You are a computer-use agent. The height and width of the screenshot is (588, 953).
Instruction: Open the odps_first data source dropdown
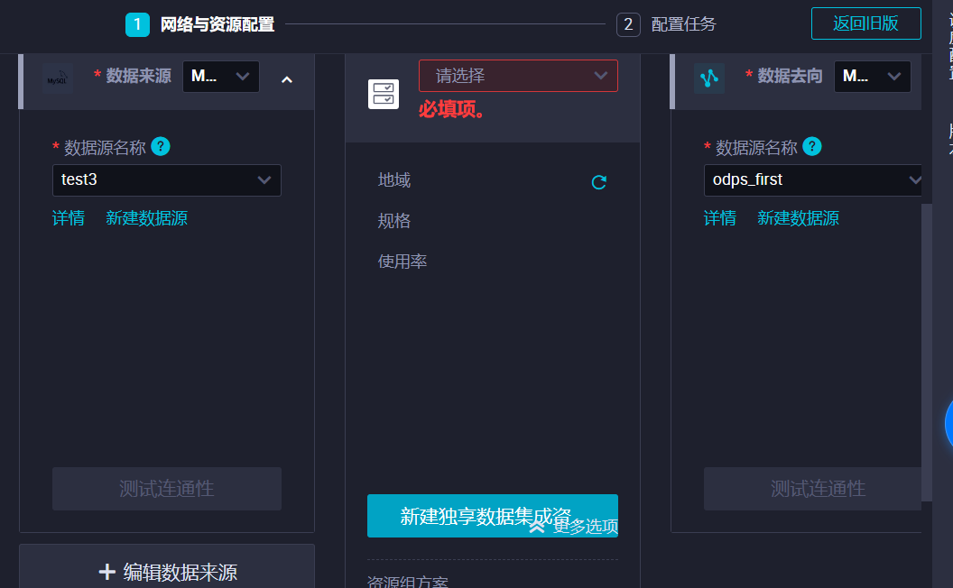[x=812, y=179]
